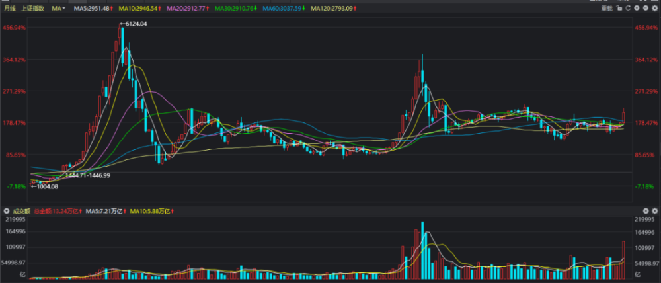This screenshot has width=661, height=283.
Task: Click the 重载 reload button
Action: (607, 8)
